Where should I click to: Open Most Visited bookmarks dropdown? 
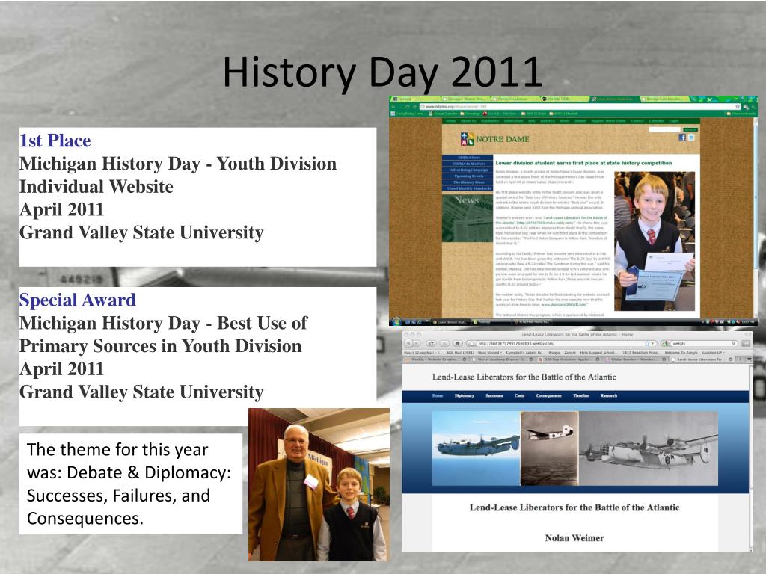[489, 353]
